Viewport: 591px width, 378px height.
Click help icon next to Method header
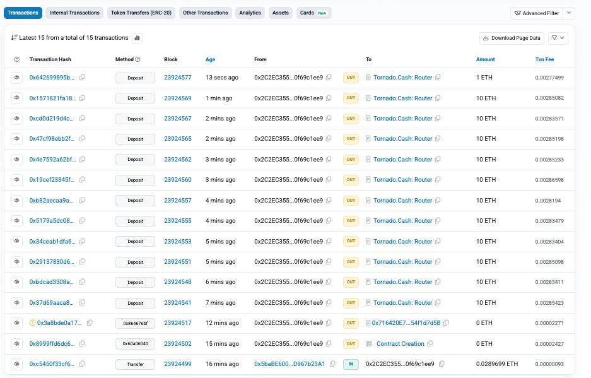[138, 59]
